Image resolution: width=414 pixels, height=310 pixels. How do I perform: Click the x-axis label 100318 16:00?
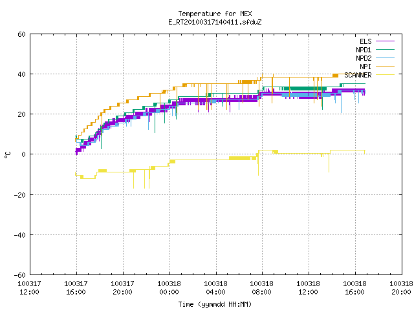click(x=354, y=288)
